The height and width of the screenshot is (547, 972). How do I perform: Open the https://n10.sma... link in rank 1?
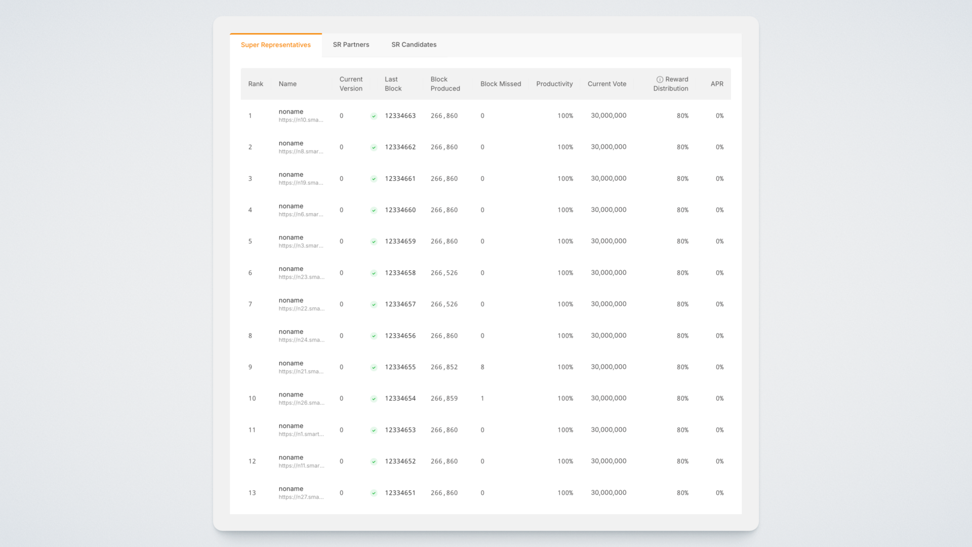click(x=301, y=120)
